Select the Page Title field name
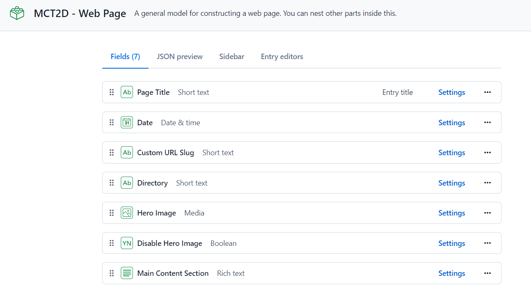This screenshot has height=290, width=531. 153,92
